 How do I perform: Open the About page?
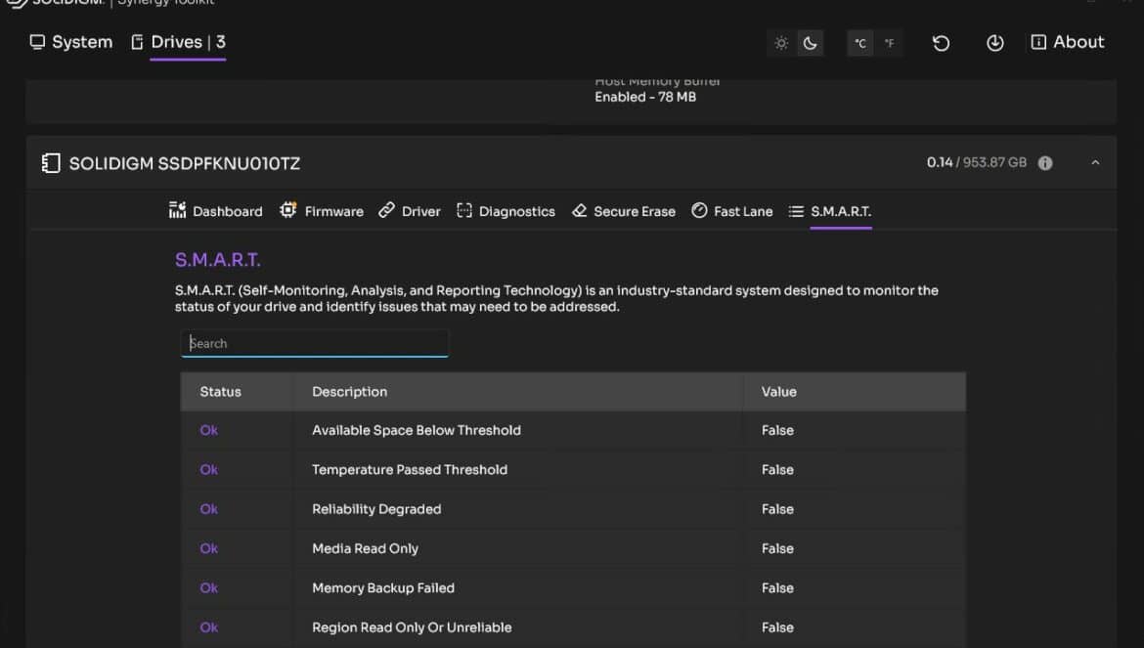pyautogui.click(x=1068, y=42)
